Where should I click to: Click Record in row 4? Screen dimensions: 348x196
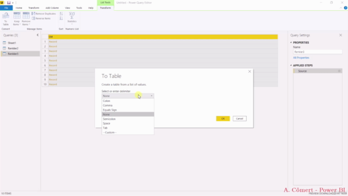tap(53, 56)
